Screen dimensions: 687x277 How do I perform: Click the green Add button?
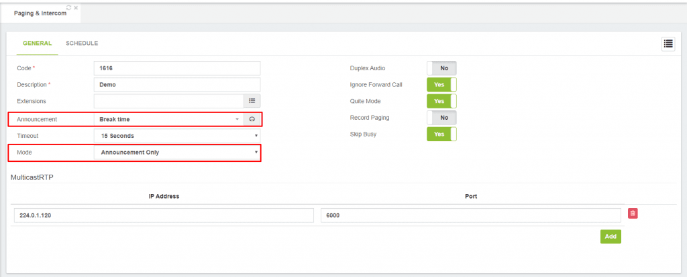(611, 236)
